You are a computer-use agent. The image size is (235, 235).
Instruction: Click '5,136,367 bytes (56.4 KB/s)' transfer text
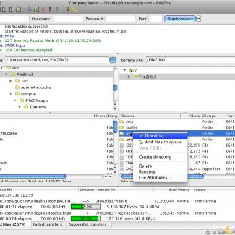pyautogui.click(x=133, y=207)
